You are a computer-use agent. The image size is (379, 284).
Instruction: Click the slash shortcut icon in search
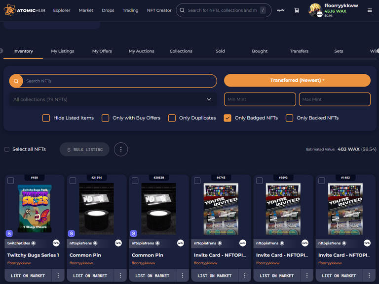(263, 10)
